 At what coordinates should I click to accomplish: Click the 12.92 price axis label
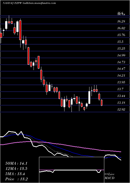click(x=121, y=110)
